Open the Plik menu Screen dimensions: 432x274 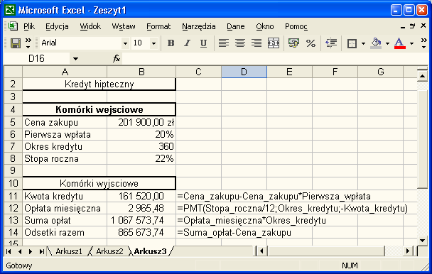[29, 26]
